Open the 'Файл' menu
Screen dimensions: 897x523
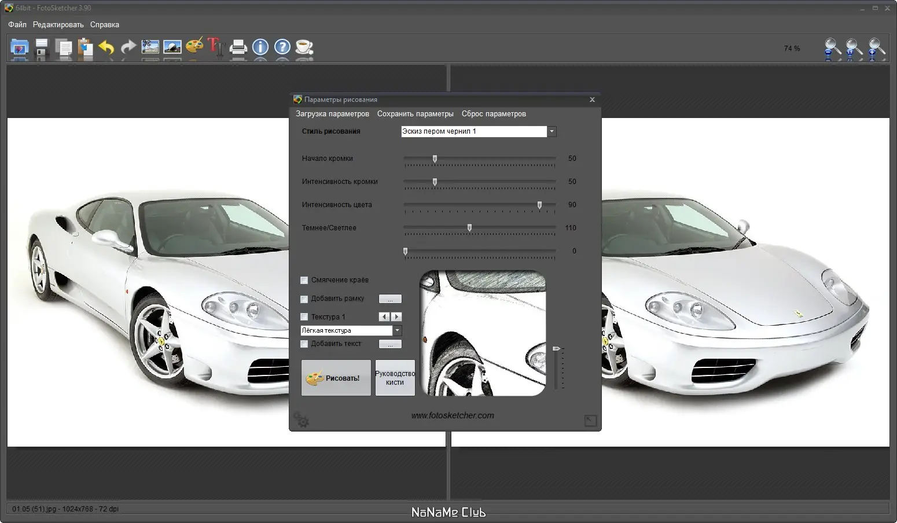tap(17, 25)
